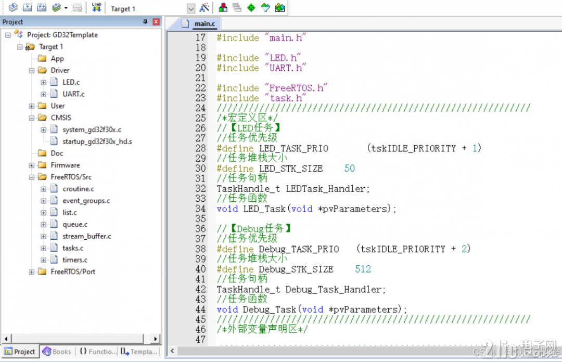Click Project panel scrollbar right arrow

pos(155,339)
